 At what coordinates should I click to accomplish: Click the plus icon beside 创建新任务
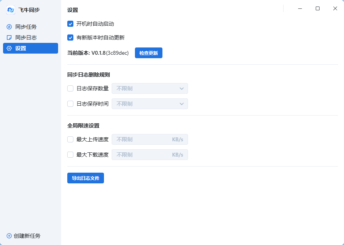[x=9, y=236]
